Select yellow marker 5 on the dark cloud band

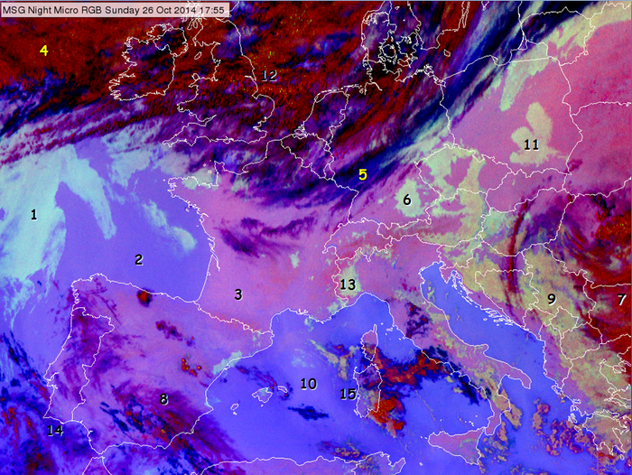[362, 175]
